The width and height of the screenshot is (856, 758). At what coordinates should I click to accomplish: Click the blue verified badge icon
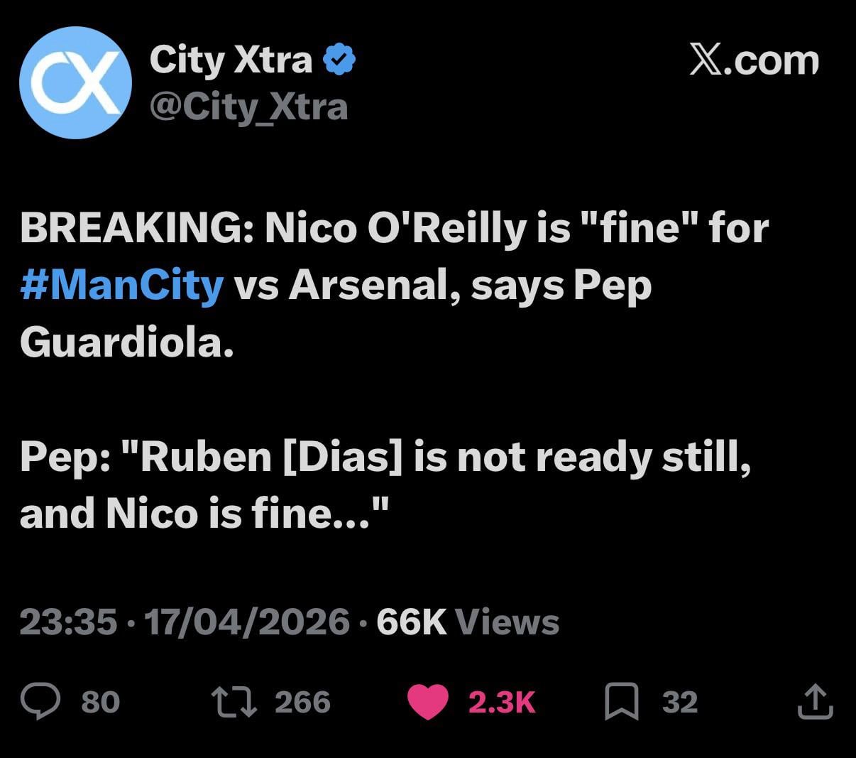(340, 60)
